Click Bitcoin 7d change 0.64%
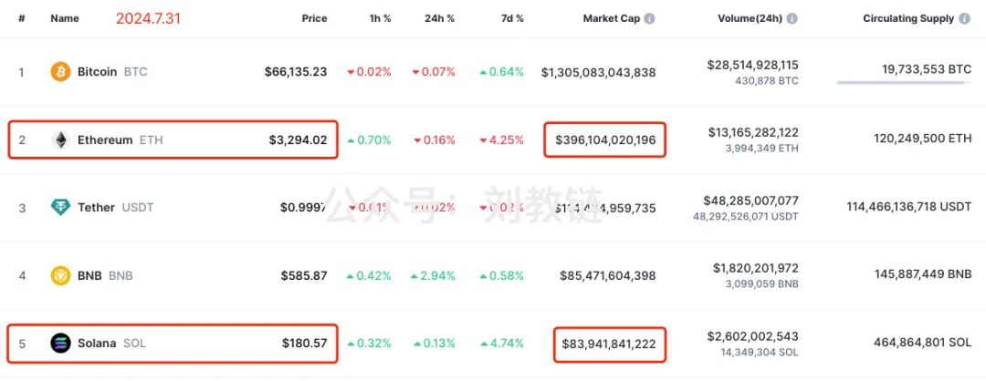Screen dimensions: 986x381 (x=502, y=72)
